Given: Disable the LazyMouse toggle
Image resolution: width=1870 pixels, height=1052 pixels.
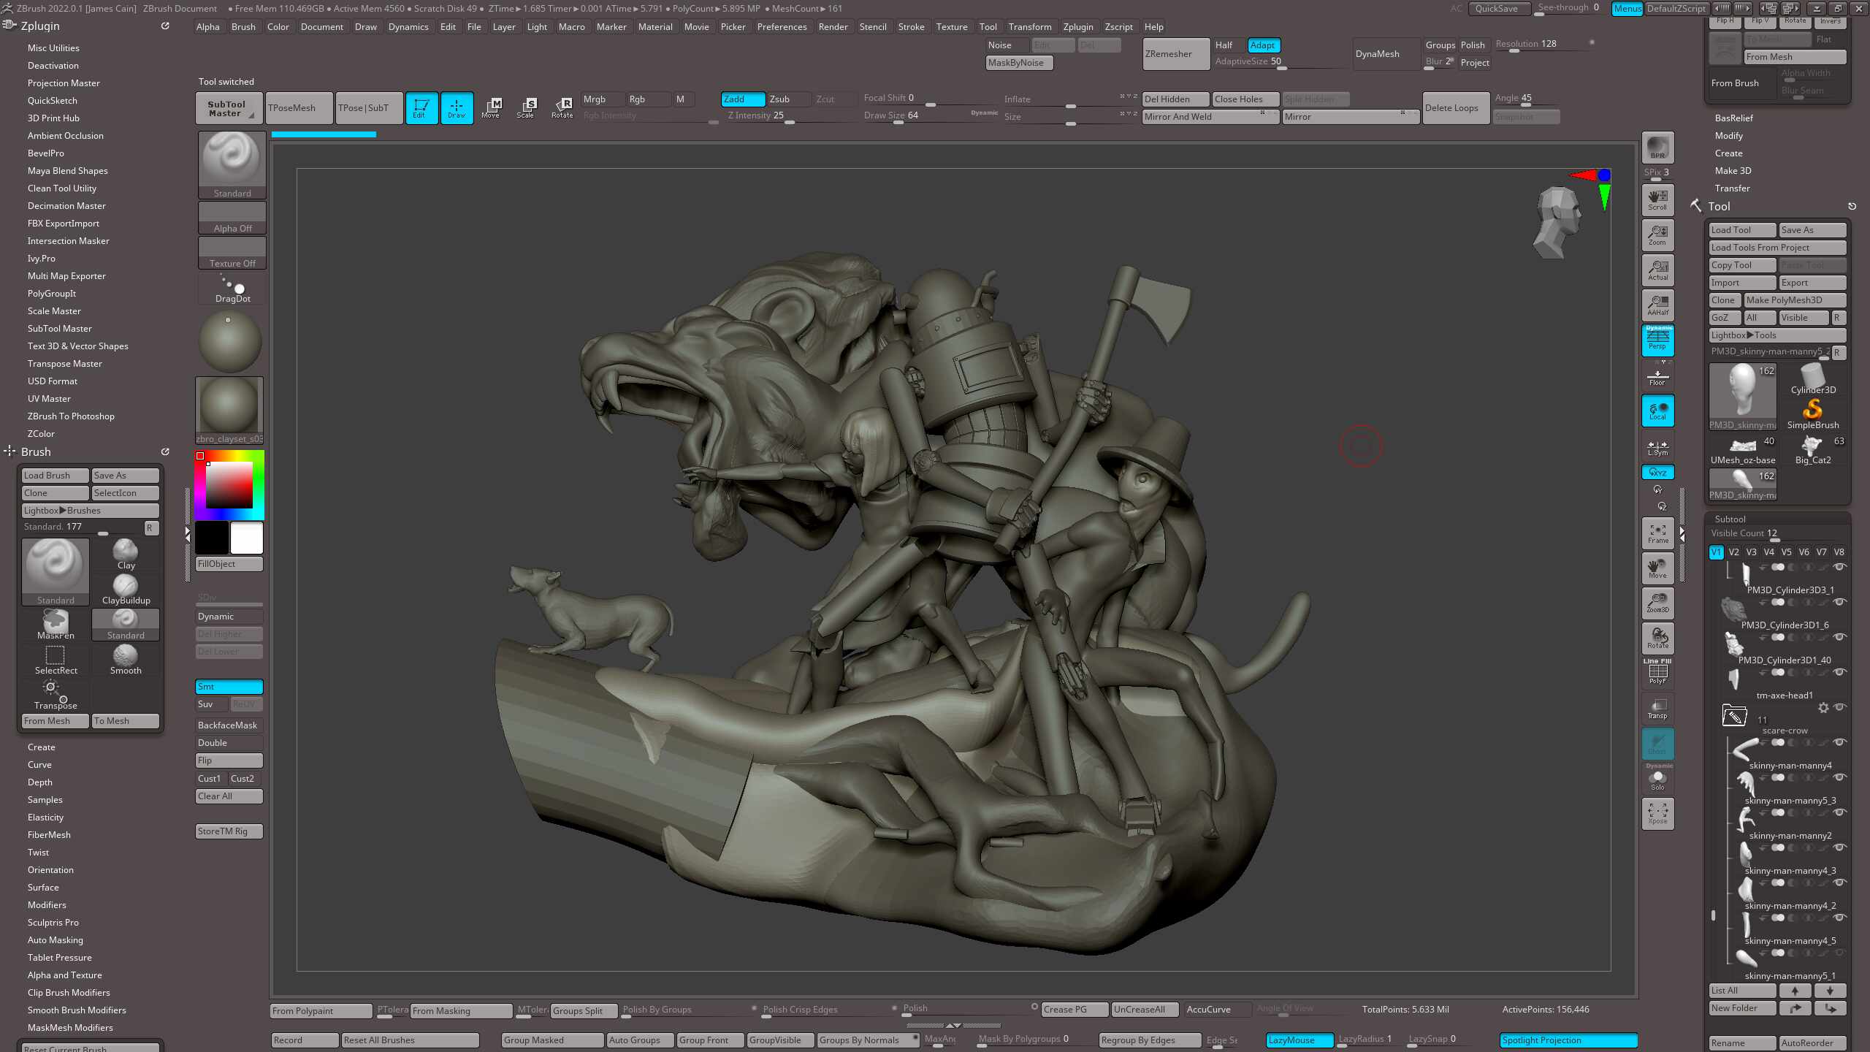Looking at the screenshot, I should coord(1300,1040).
